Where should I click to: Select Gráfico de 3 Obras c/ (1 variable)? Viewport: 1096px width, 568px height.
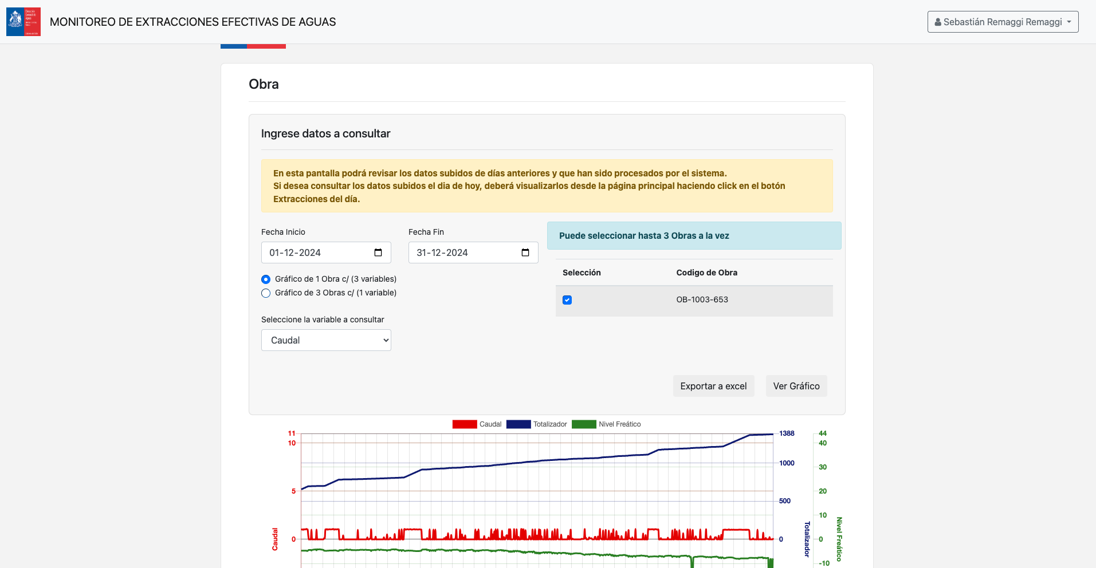[266, 293]
